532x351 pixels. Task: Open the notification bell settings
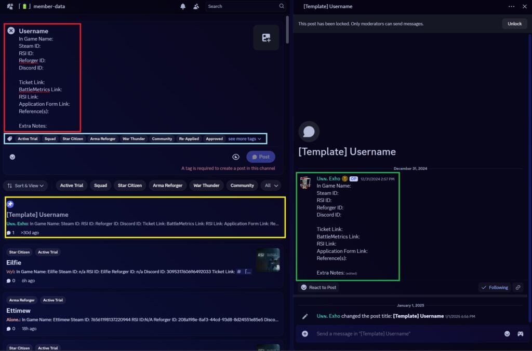pyautogui.click(x=183, y=6)
